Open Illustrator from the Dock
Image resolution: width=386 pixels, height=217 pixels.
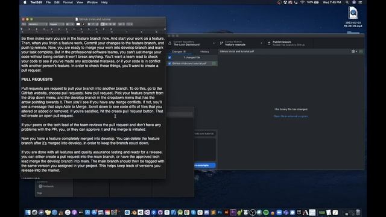coord(227,213)
